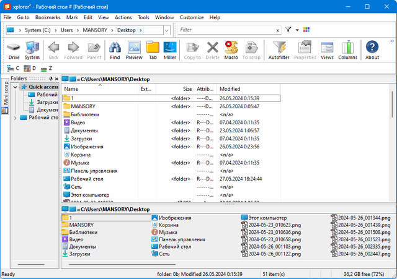Enable the Autofilter funnel toolbar icon
Image resolution: width=397 pixels, height=279 pixels.
[280, 49]
